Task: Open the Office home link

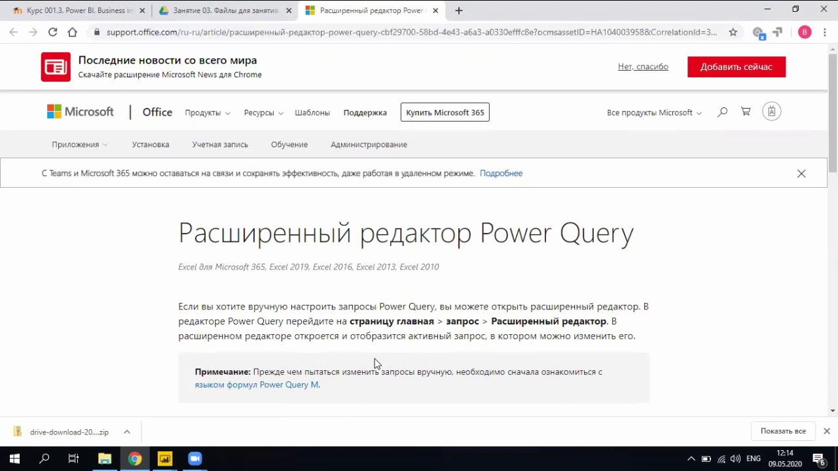Action: (157, 113)
